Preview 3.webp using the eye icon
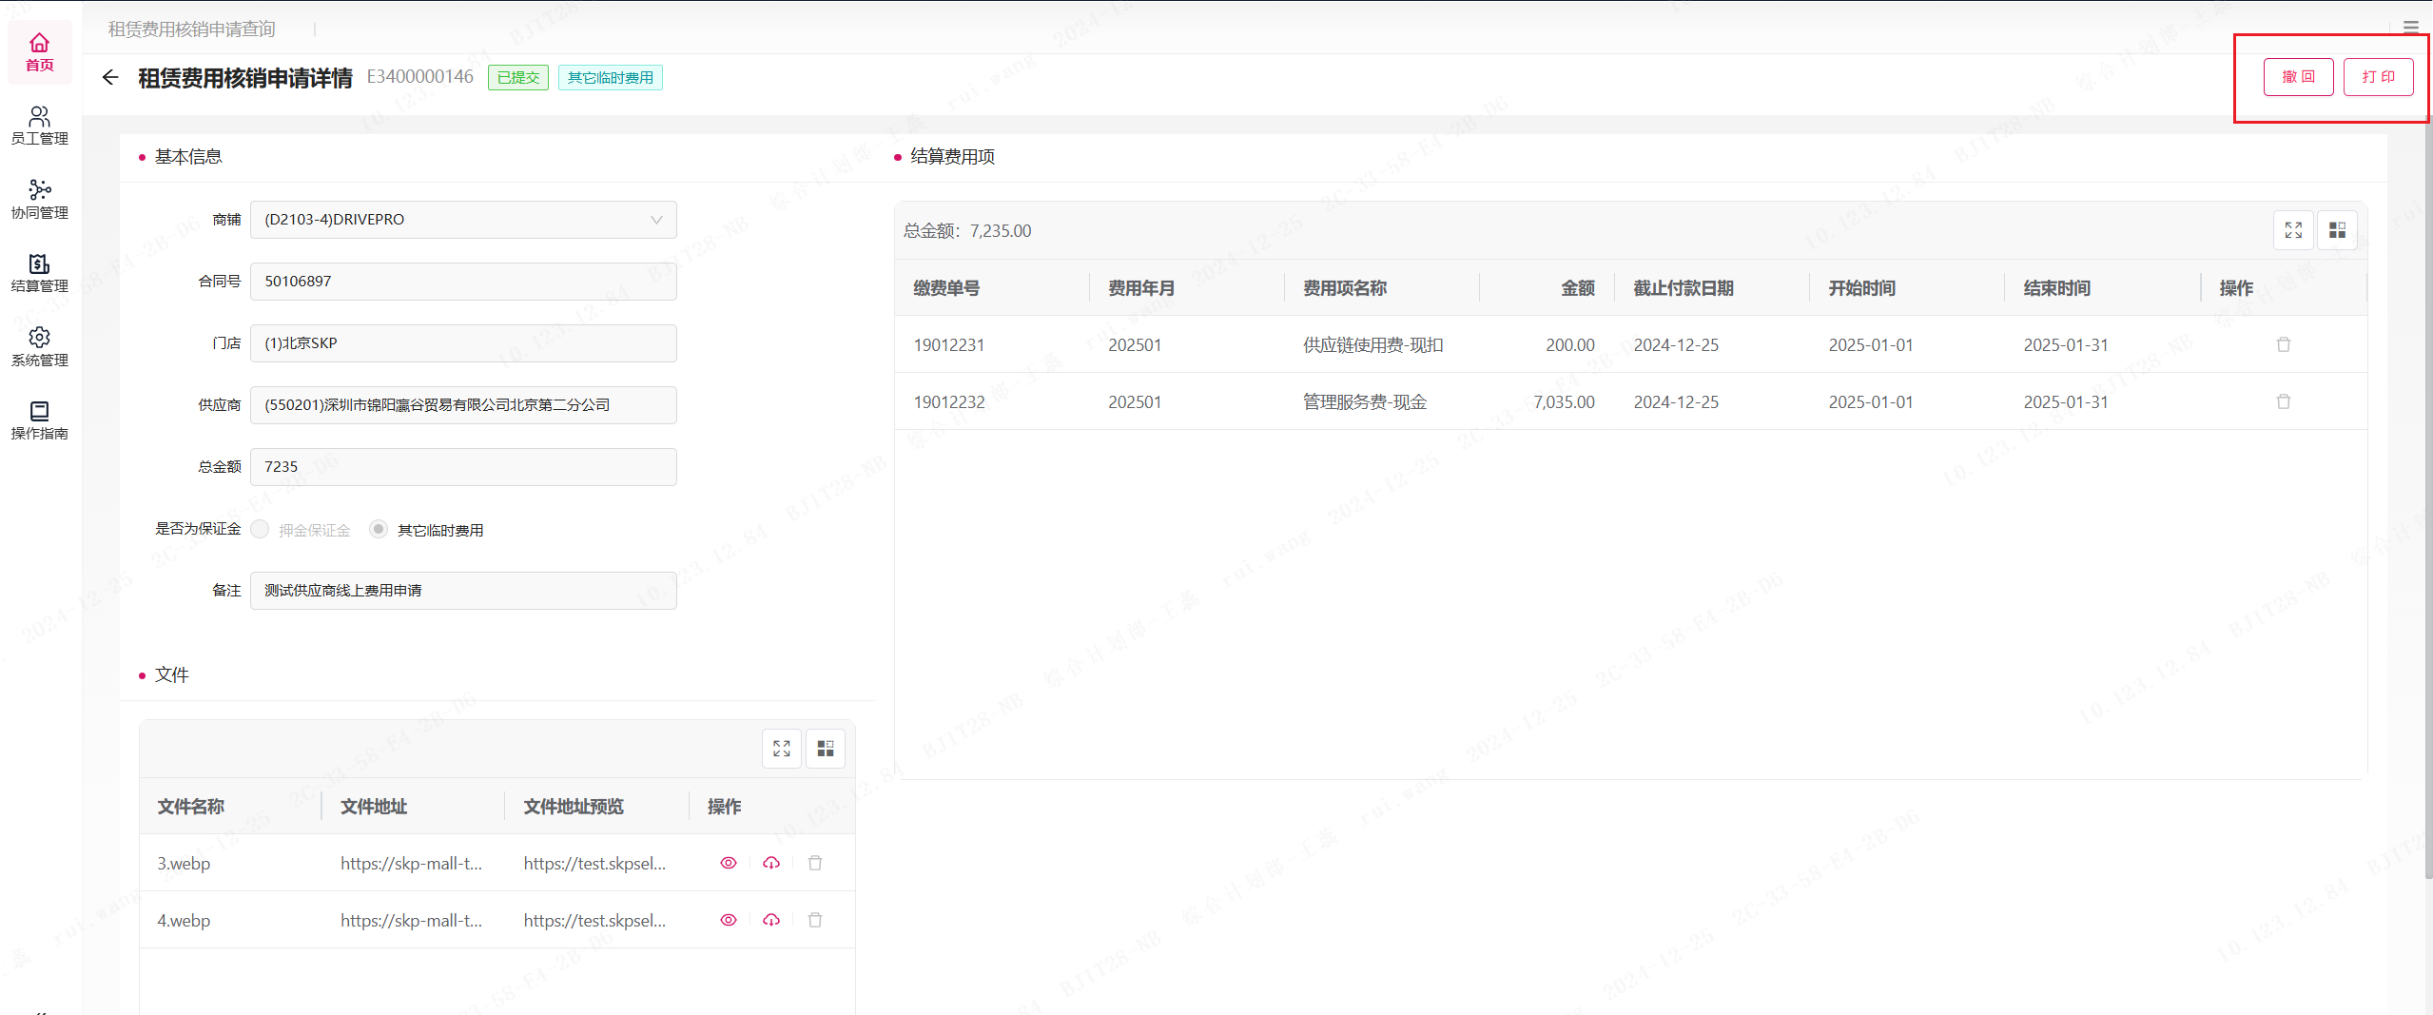Image resolution: width=2433 pixels, height=1015 pixels. tap(729, 863)
